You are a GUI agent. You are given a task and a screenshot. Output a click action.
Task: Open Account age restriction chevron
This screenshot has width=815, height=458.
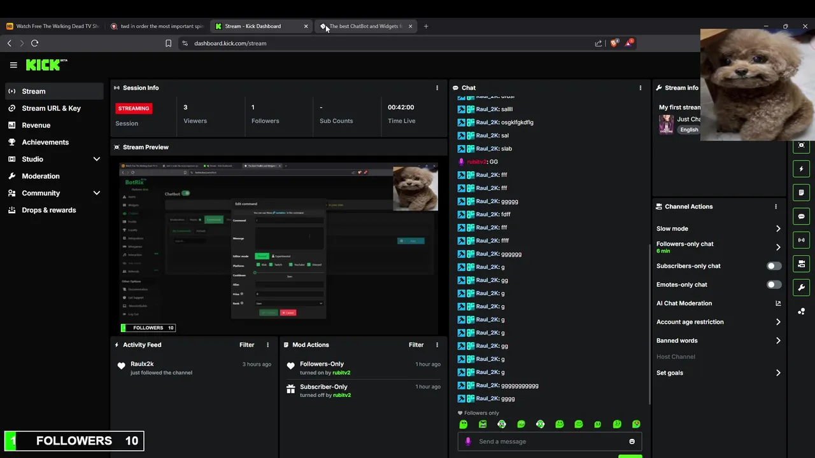778,322
